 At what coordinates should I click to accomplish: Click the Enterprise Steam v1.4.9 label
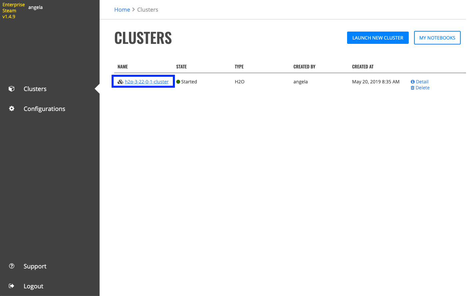pyautogui.click(x=14, y=11)
